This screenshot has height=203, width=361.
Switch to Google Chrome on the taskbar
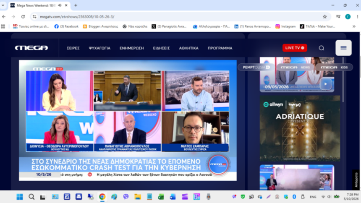pos(102,197)
